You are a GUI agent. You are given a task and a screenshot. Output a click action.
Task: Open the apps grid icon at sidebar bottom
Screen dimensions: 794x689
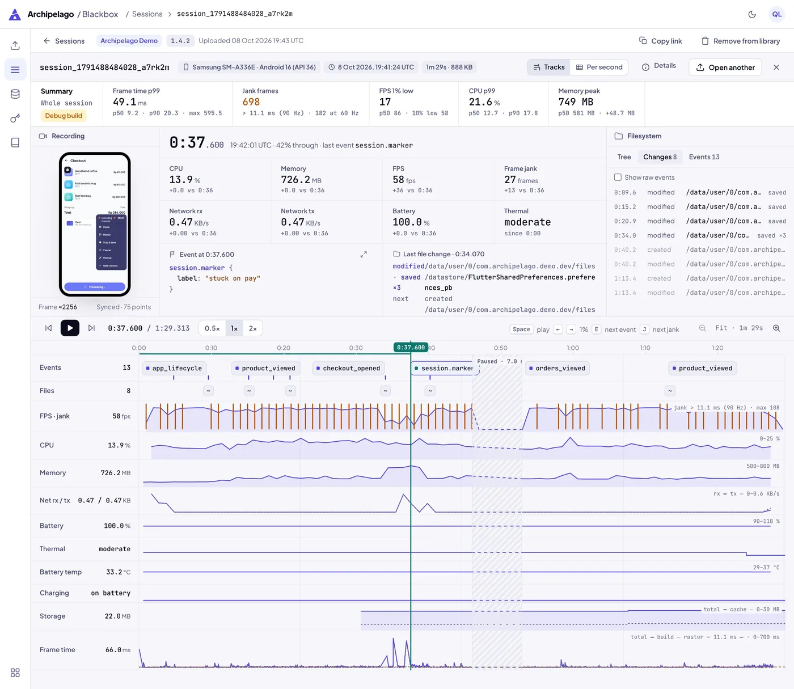click(15, 673)
